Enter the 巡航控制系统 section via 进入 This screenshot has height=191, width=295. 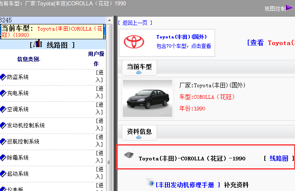point(99,141)
